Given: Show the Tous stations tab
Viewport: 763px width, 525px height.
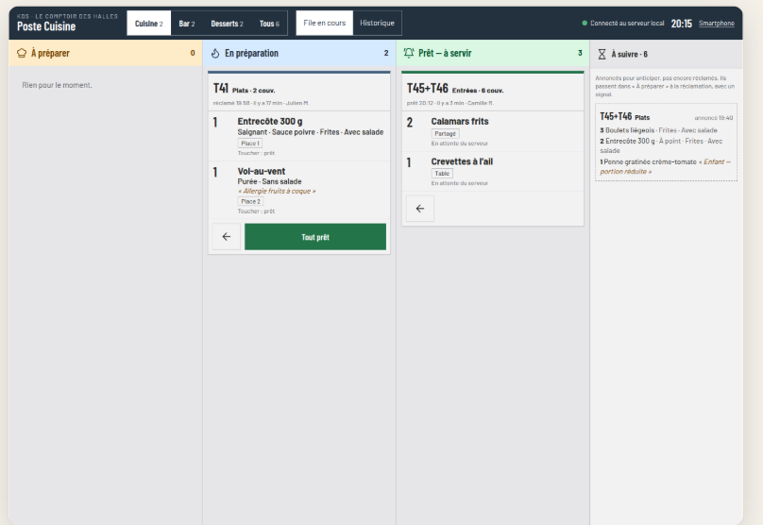Looking at the screenshot, I should tap(269, 24).
